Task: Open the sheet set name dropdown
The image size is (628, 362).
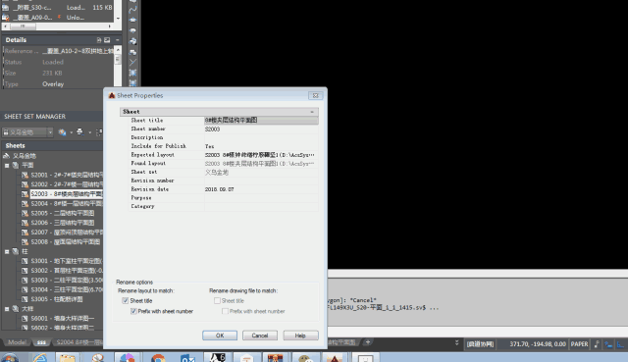Action: tap(50, 132)
